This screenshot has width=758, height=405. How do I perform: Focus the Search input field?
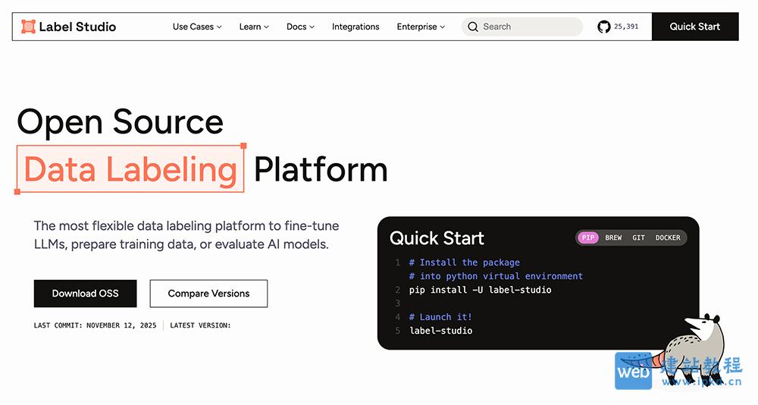(x=531, y=27)
